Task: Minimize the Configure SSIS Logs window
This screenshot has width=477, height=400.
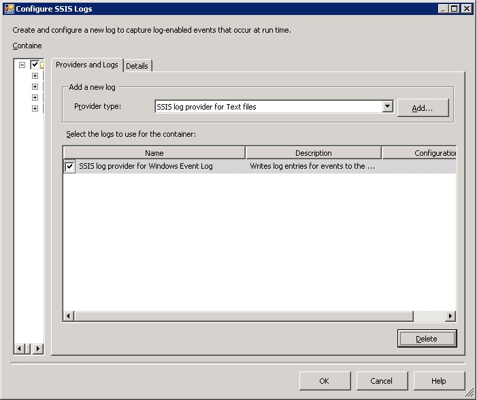Action: tap(443, 9)
